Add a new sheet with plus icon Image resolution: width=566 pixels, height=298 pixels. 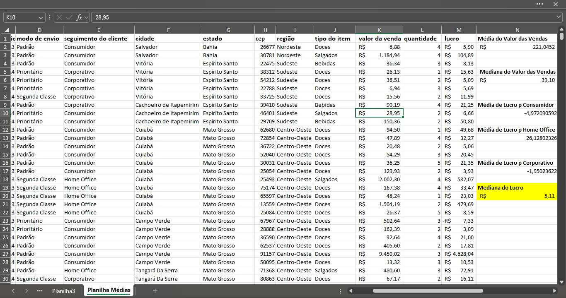(155, 291)
